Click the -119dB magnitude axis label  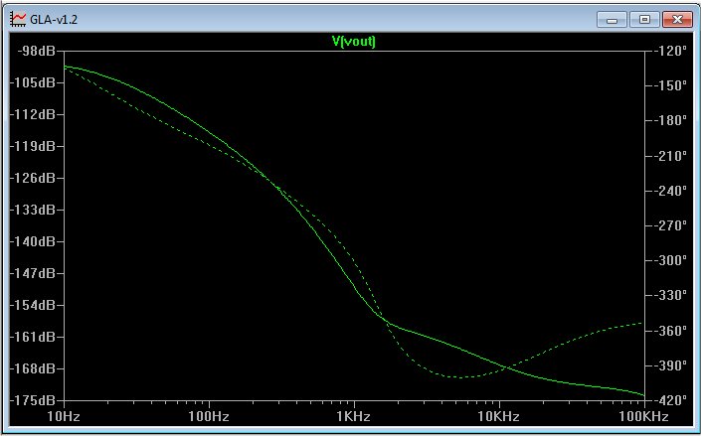pos(33,146)
